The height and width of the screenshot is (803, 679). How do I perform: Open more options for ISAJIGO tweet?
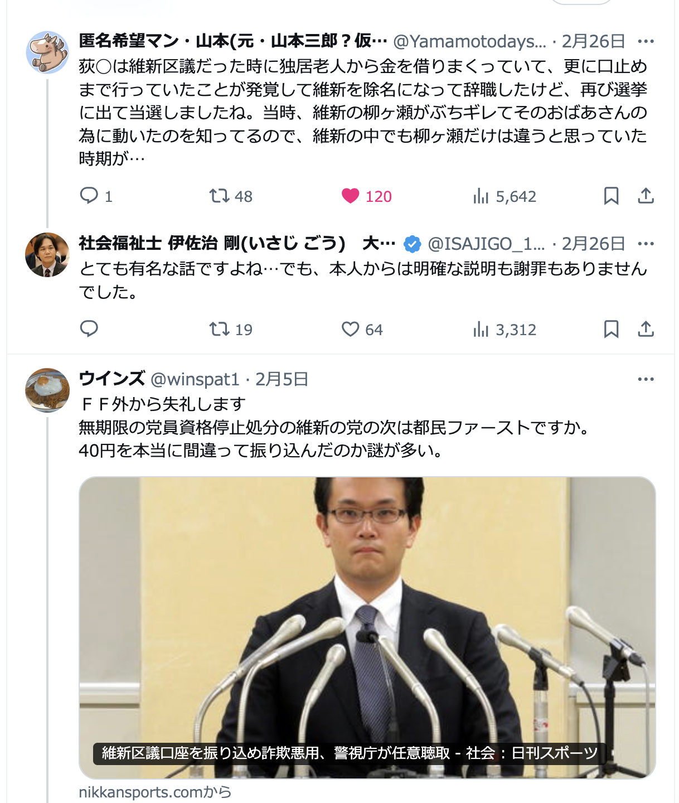coord(646,244)
